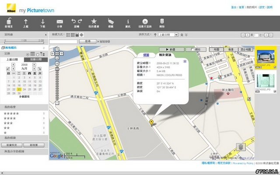Click the 我的最愛 star icon in toolbar

[x=94, y=21]
